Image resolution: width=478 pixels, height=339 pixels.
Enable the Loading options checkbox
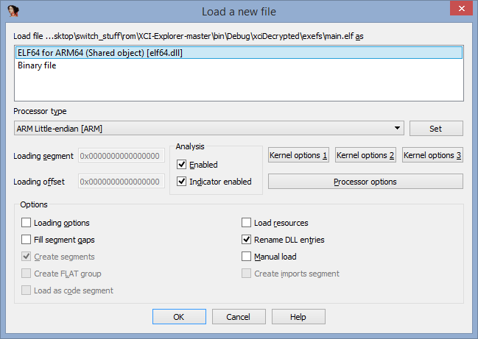[x=26, y=223]
